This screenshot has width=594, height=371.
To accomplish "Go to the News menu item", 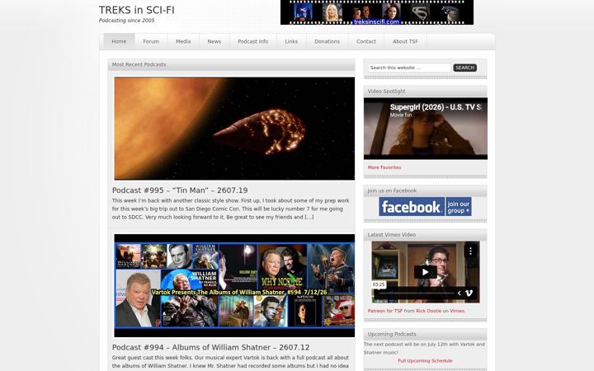I will point(214,42).
